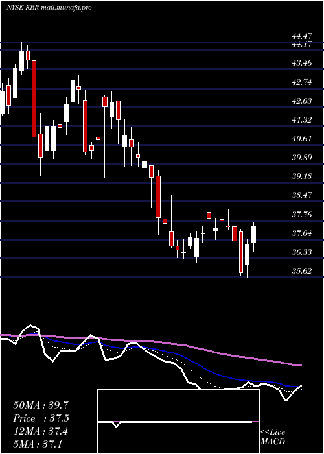
Task: Click the 40.61 price level label
Action: click(302, 139)
